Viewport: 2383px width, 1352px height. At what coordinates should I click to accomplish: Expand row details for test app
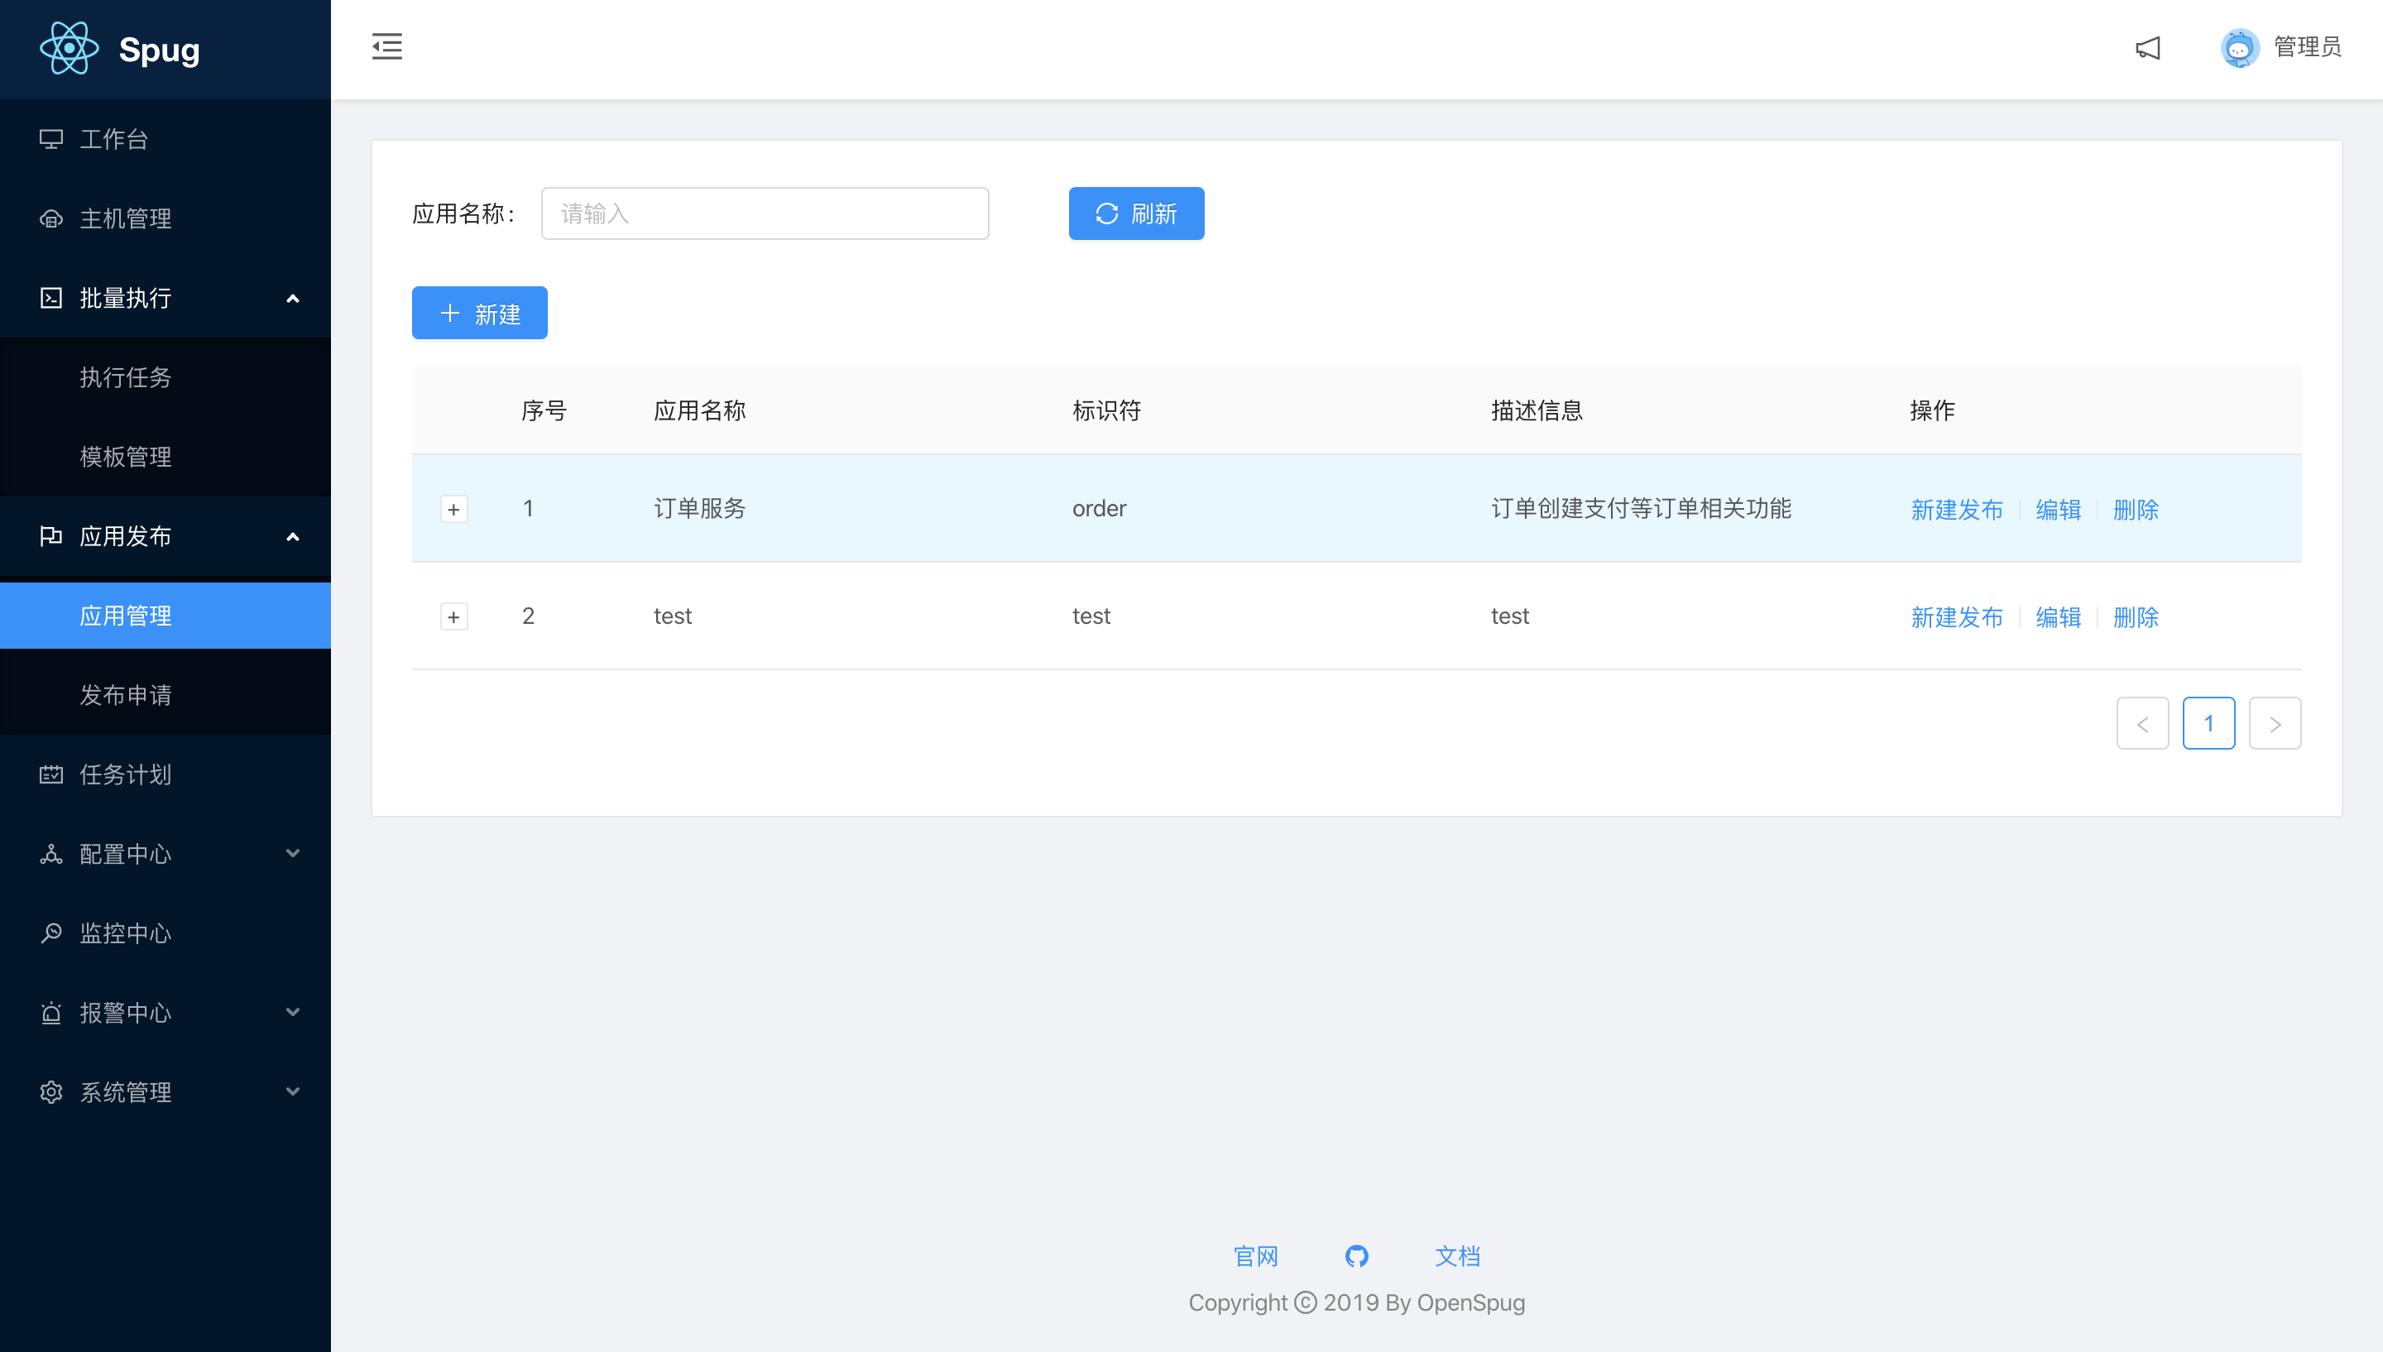[454, 616]
